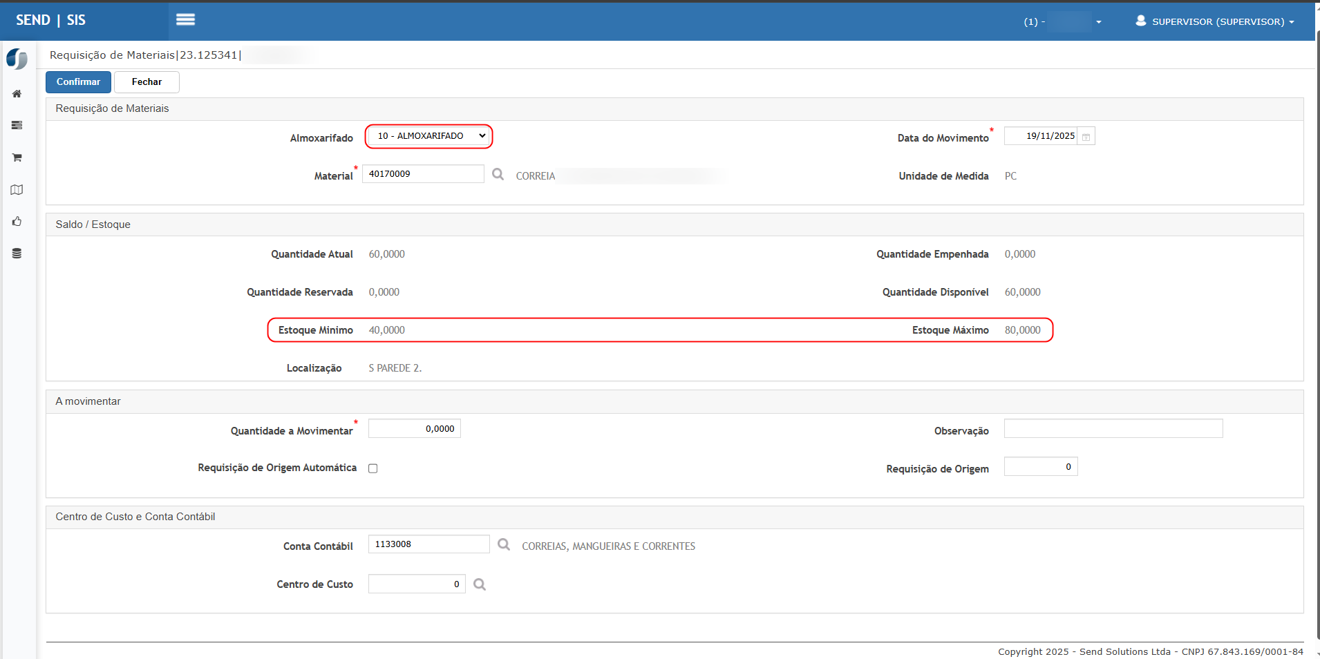This screenshot has height=659, width=1320.
Task: Click the home icon in sidebar
Action: point(17,94)
